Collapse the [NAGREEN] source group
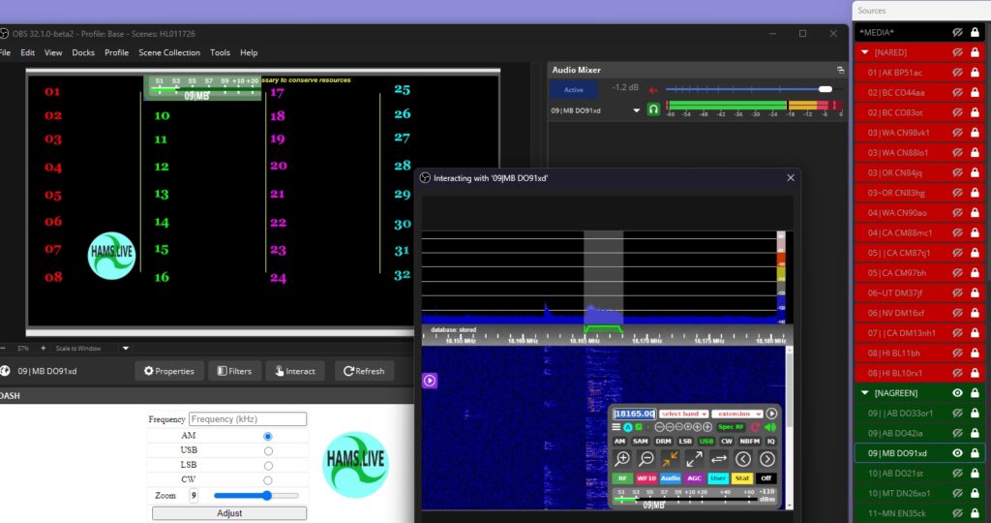The height and width of the screenshot is (523, 991). [x=865, y=393]
